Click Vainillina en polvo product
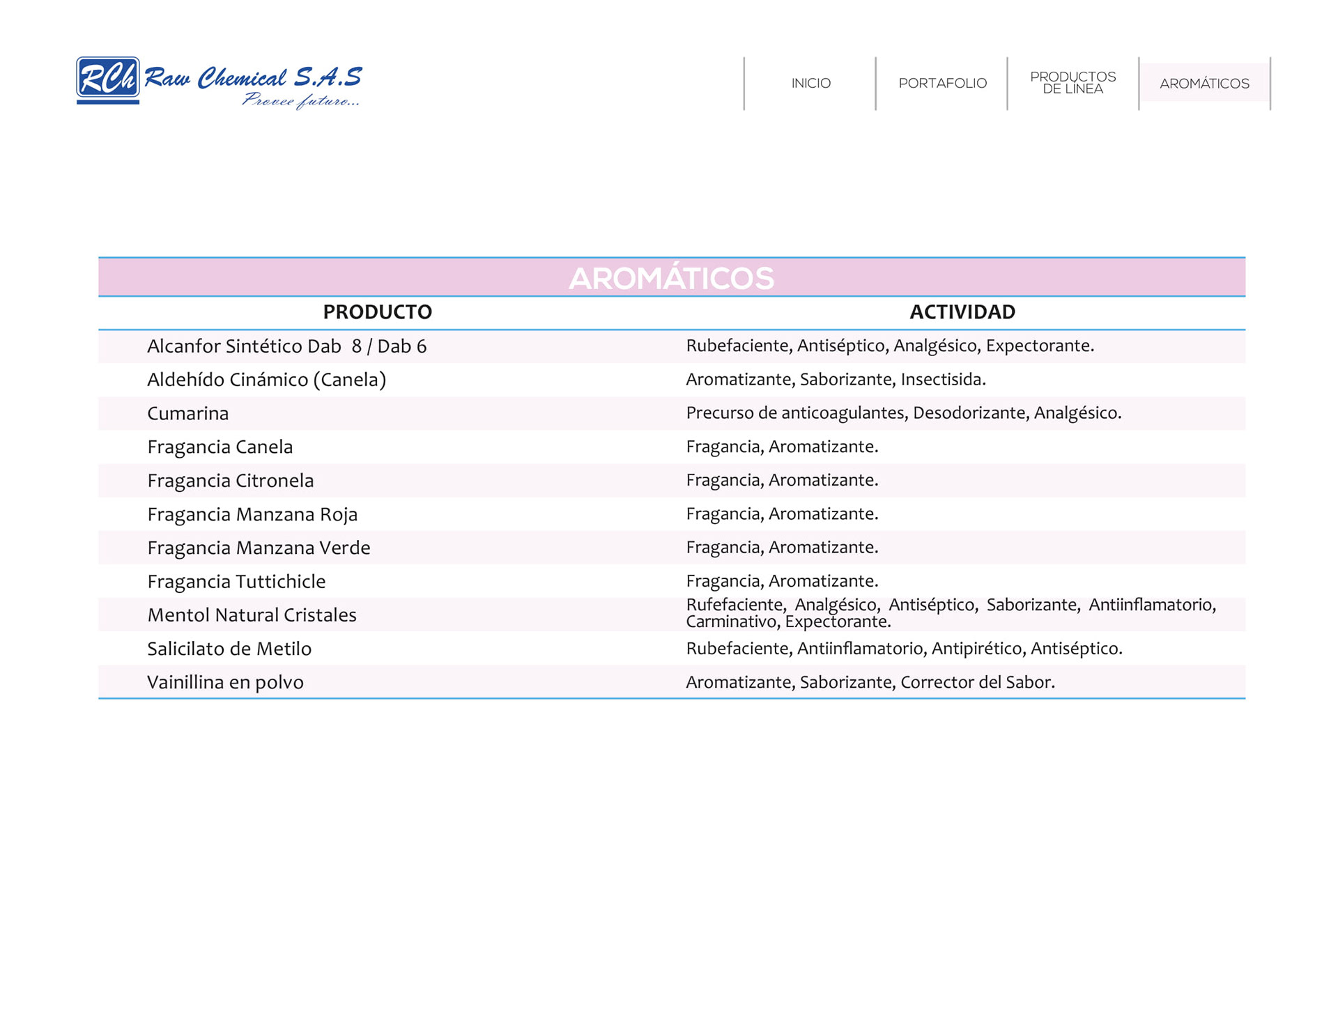Screen dimensions: 1338x1034 click(x=225, y=682)
